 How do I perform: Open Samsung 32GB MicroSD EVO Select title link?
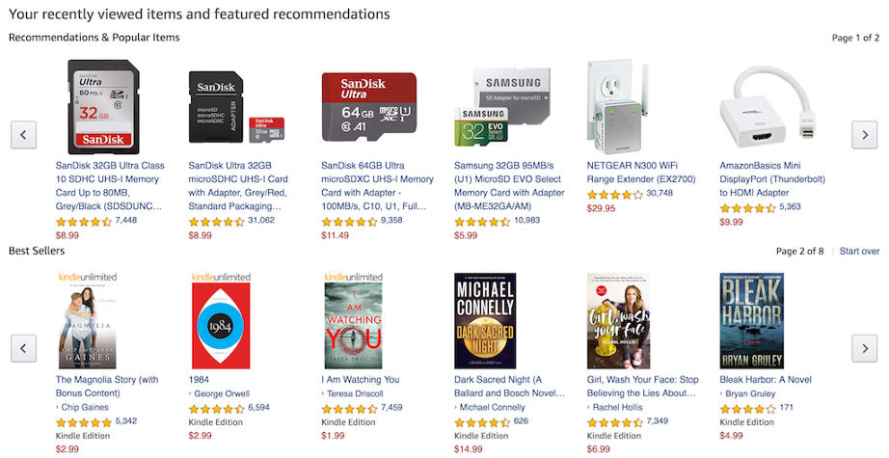pyautogui.click(x=508, y=178)
